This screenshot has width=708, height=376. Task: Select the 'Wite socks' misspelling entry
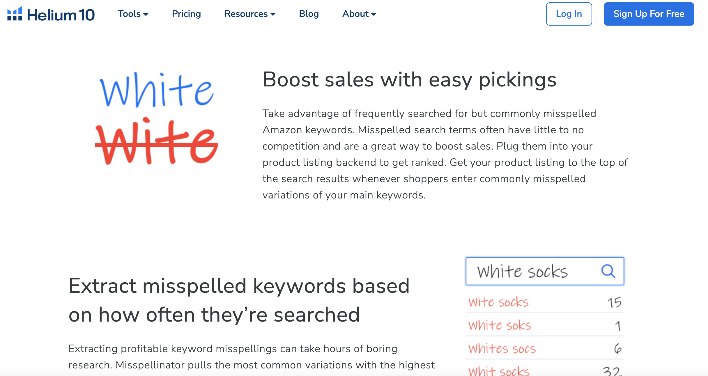(499, 302)
